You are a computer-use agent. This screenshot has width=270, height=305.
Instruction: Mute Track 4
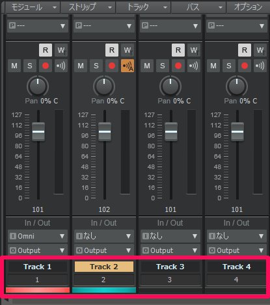point(213,66)
